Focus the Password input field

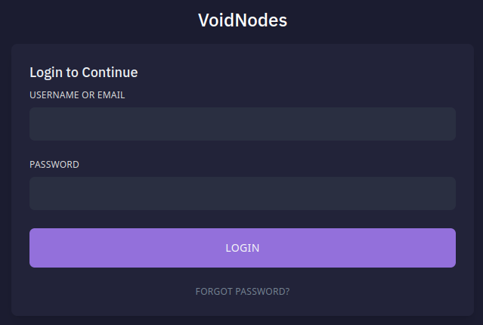[242, 193]
